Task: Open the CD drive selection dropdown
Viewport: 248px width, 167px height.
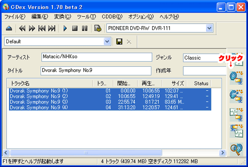Action: 209,28
